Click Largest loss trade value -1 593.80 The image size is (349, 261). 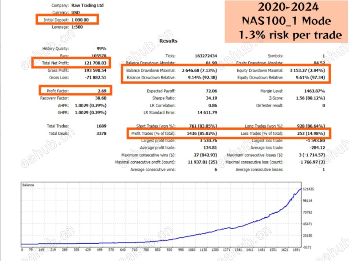coord(315,140)
